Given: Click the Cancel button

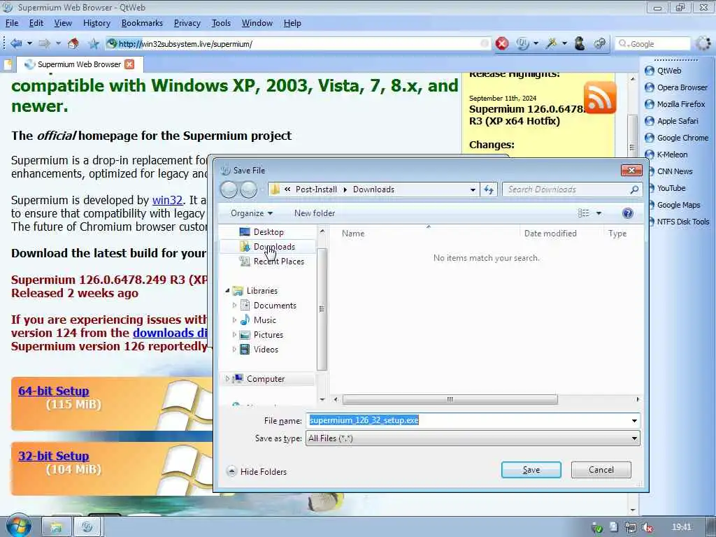Looking at the screenshot, I should [601, 470].
